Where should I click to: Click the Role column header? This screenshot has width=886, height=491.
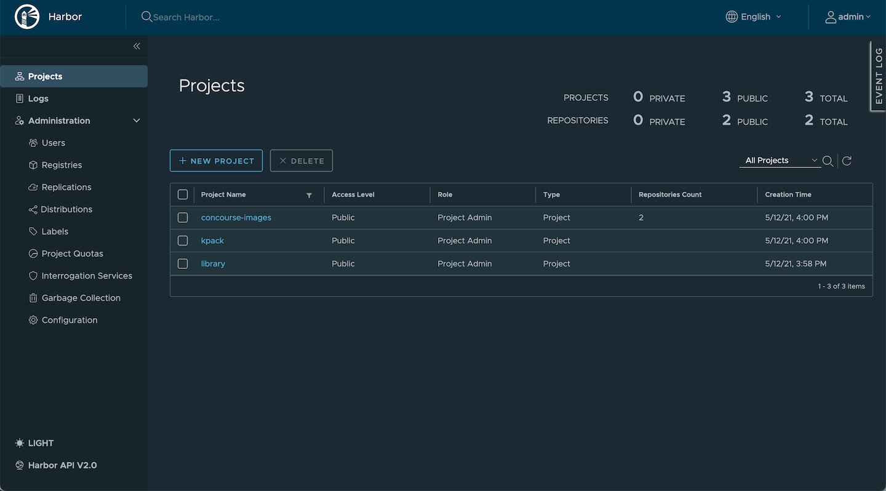point(445,194)
